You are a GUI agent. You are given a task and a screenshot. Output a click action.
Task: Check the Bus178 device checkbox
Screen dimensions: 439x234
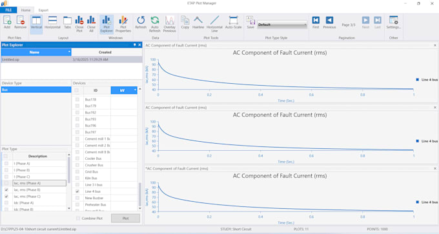click(77, 99)
